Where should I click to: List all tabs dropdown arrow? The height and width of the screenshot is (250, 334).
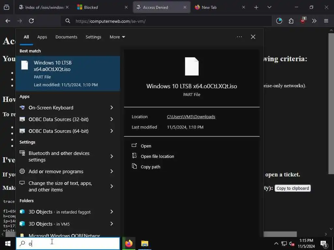pyautogui.click(x=269, y=7)
